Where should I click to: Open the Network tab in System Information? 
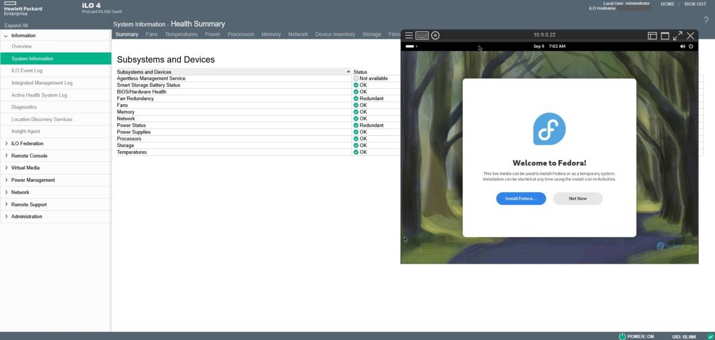coord(298,35)
